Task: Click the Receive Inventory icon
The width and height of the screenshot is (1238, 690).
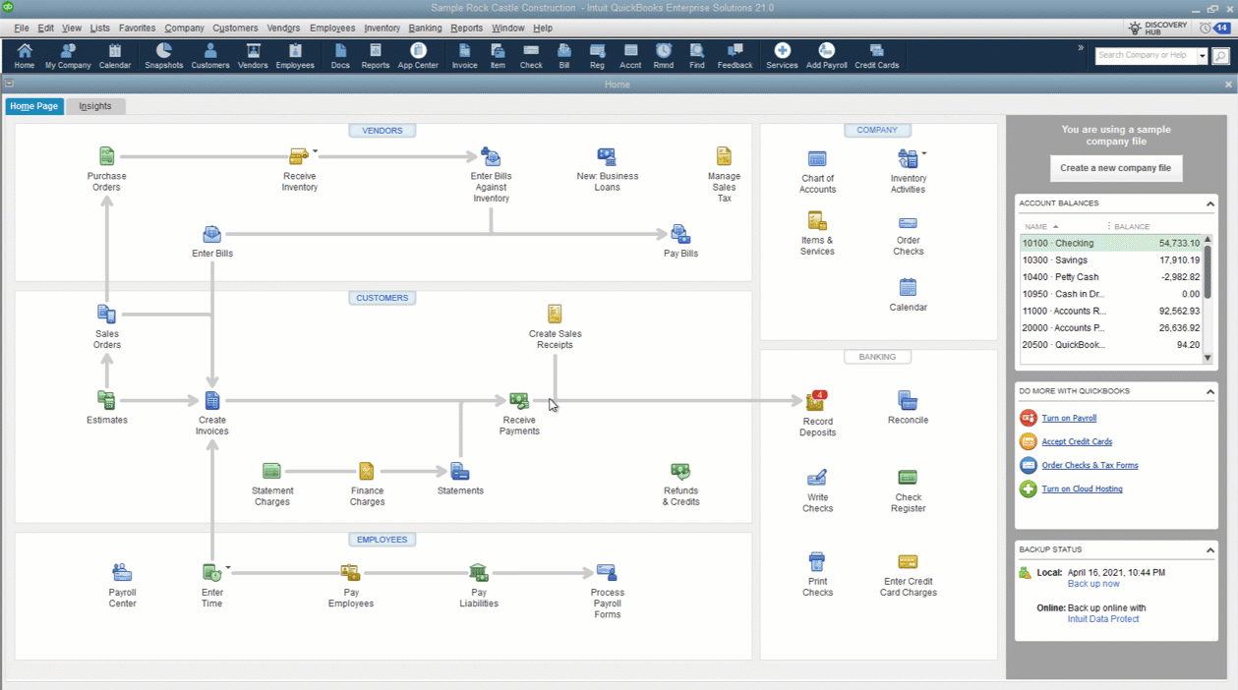Action: pyautogui.click(x=299, y=156)
